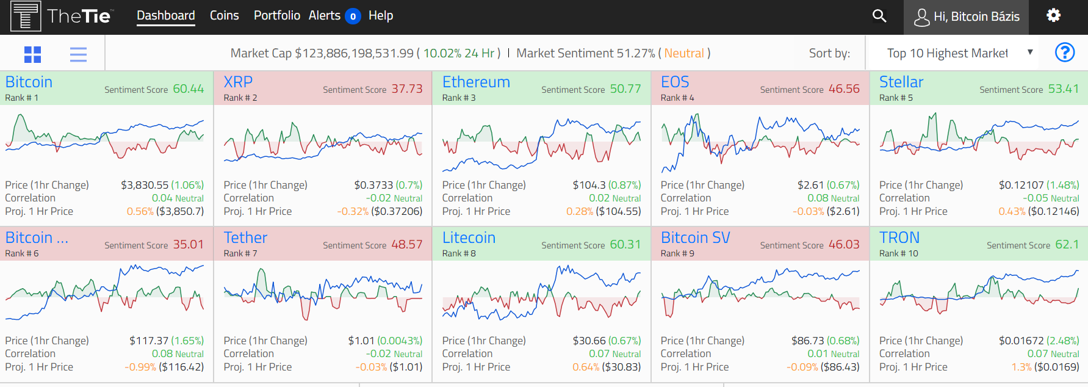1088x387 pixels.
Task: Click Litecoin price $30.66 value
Action: (x=589, y=341)
